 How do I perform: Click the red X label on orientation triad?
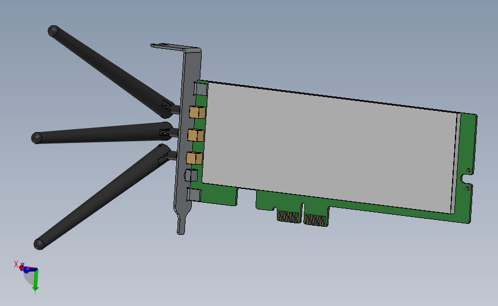pyautogui.click(x=16, y=264)
